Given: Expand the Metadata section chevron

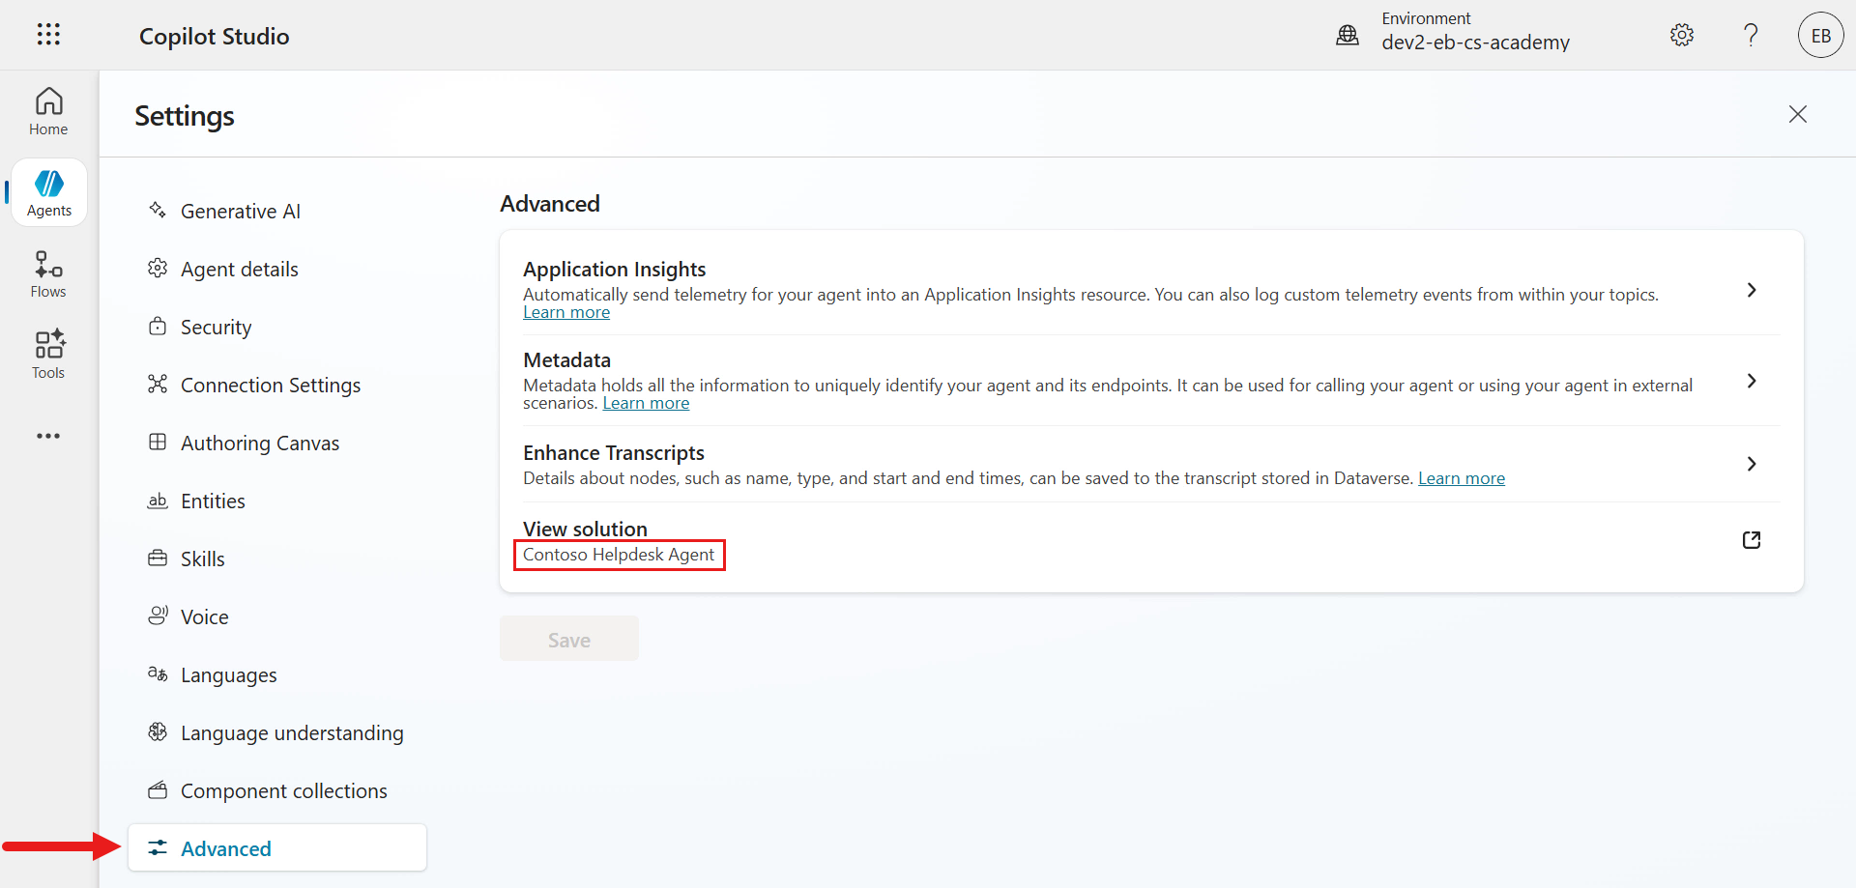Looking at the screenshot, I should [1753, 381].
